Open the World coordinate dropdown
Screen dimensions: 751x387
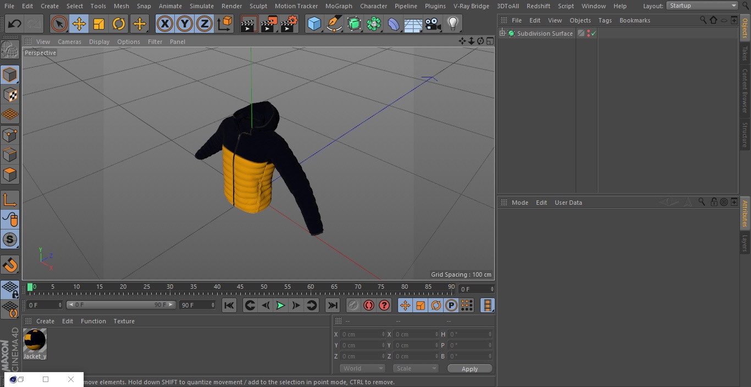click(x=362, y=368)
